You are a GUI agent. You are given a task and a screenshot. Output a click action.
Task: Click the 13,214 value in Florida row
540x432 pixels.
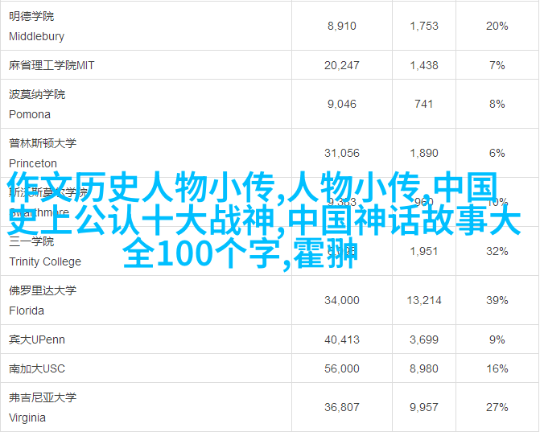424,300
